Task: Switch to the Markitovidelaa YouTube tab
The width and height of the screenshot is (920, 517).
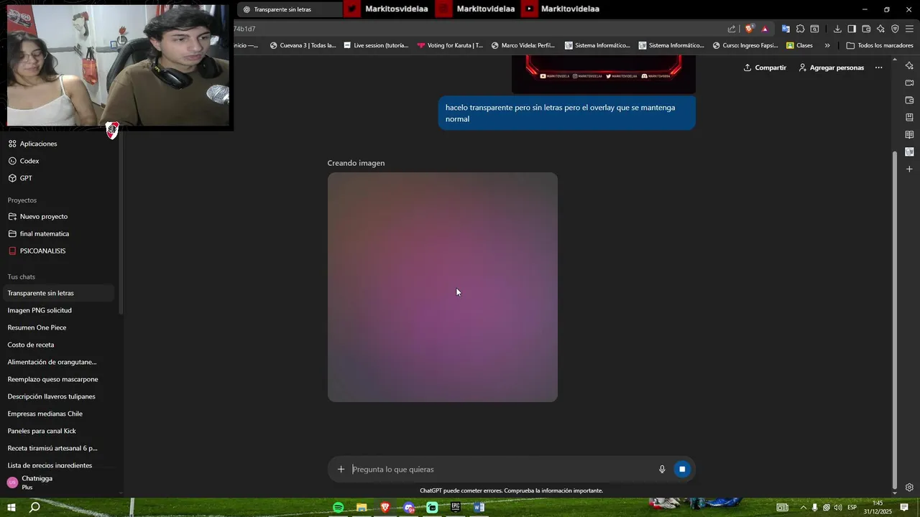Action: (562, 9)
